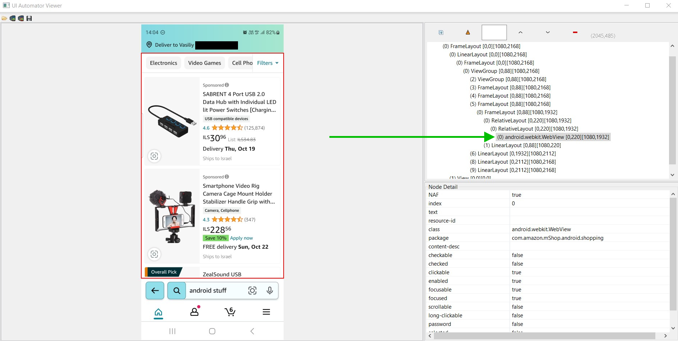
Task: Click the Save floppy disk icon
Action: point(29,18)
